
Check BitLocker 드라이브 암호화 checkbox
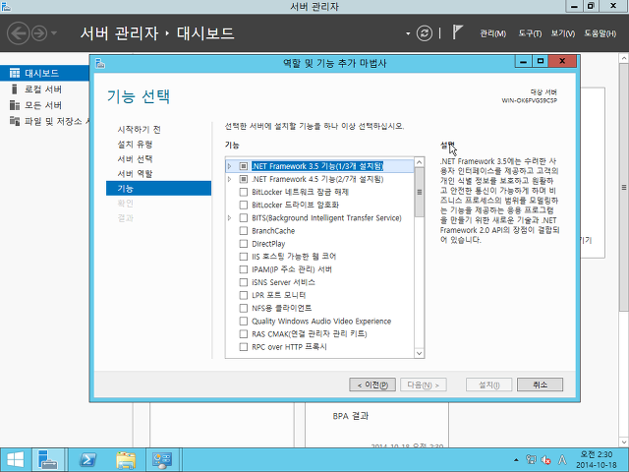[x=243, y=205]
